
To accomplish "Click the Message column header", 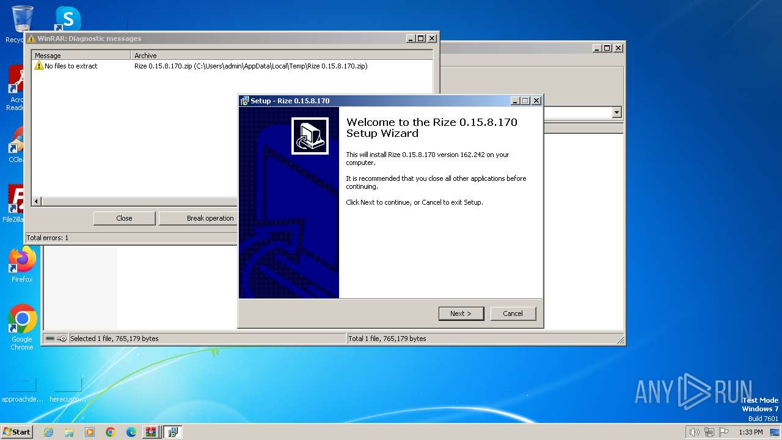I will click(x=82, y=55).
